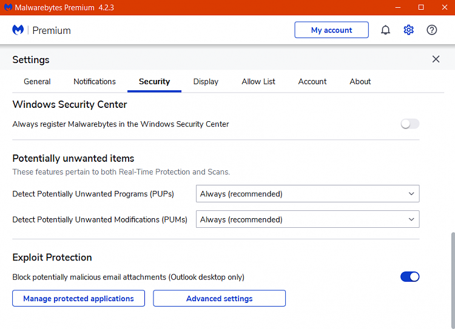Image resolution: width=455 pixels, height=329 pixels.
Task: Click the Exploit Protection heading
Action: [x=52, y=258]
